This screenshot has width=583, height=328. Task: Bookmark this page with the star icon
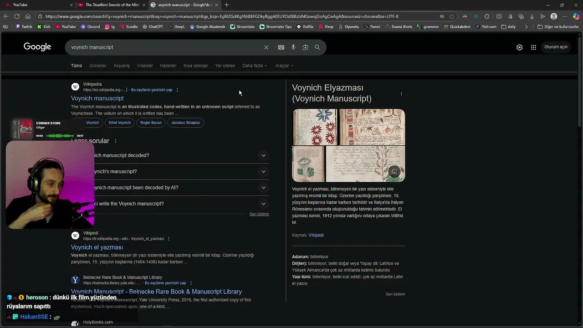(452, 16)
